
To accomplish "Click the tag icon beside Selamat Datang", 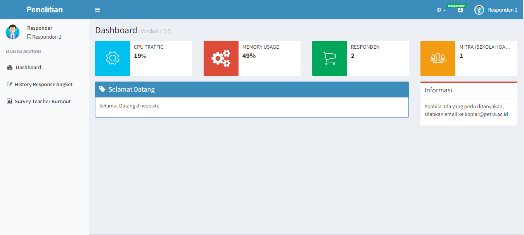I will 102,89.
